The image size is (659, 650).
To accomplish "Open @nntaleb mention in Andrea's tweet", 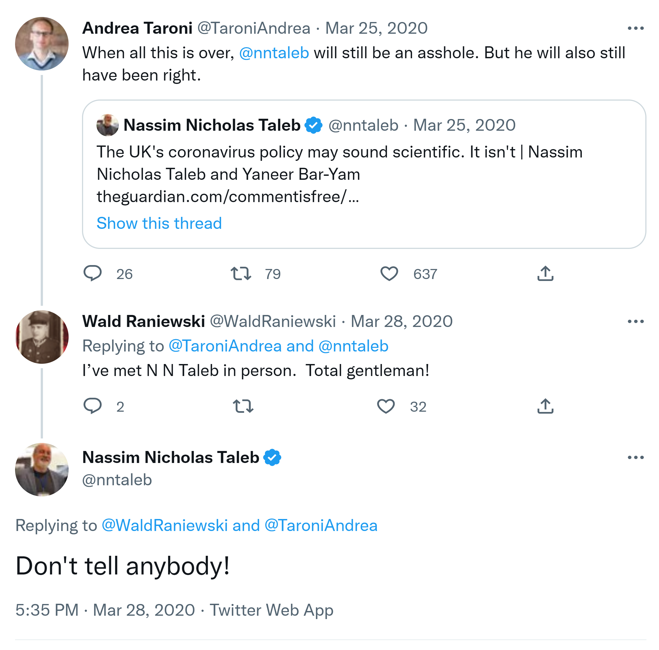I will (x=274, y=53).
